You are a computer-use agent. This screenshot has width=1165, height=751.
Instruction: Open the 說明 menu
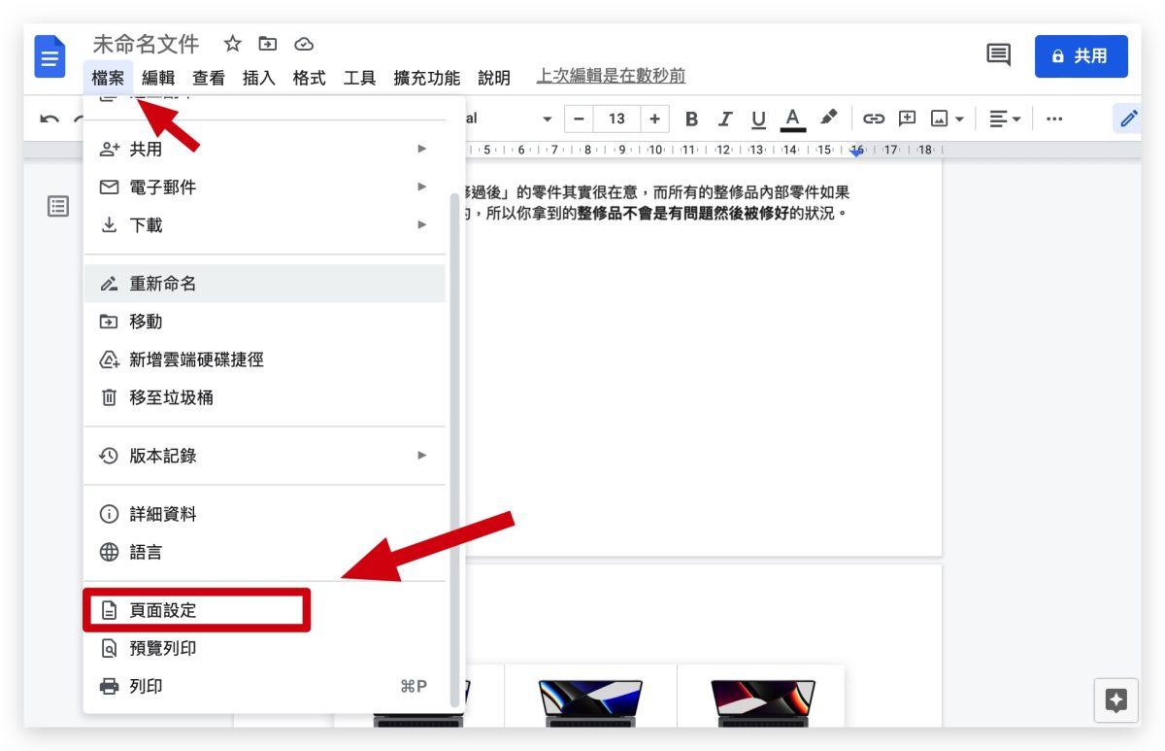494,78
